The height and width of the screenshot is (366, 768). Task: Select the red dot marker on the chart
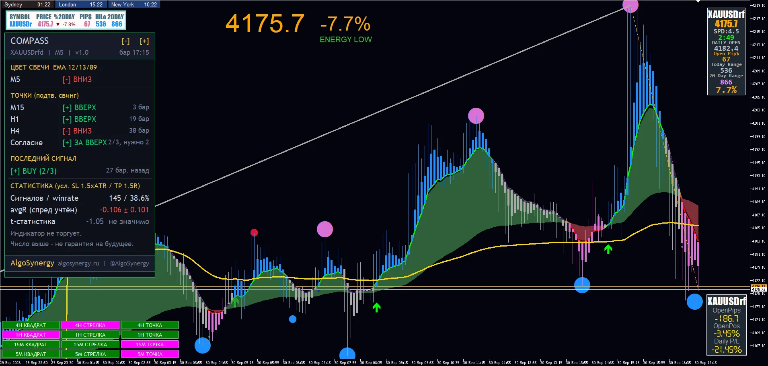(254, 232)
